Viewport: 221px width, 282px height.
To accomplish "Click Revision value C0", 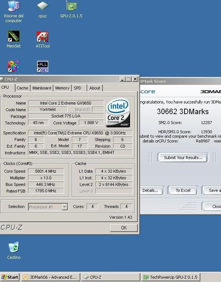I will pos(122,146).
